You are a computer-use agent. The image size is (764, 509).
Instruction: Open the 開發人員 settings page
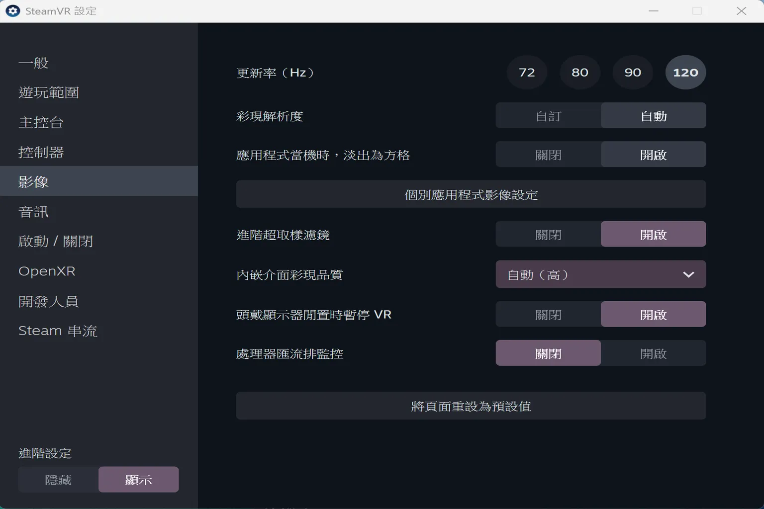pos(48,301)
